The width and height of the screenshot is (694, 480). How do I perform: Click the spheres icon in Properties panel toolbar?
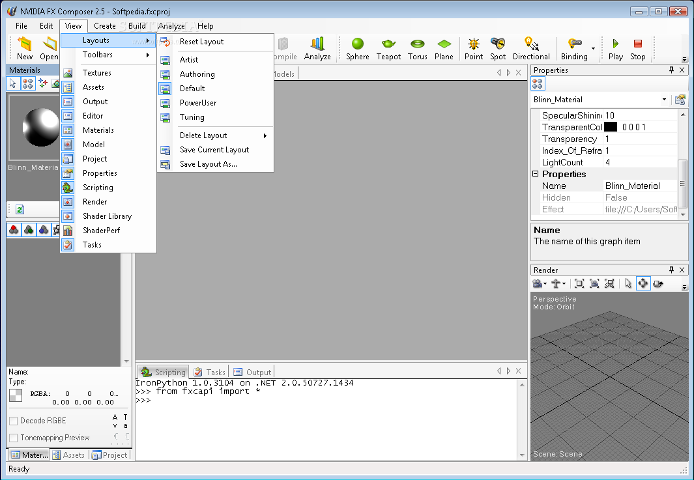click(538, 83)
